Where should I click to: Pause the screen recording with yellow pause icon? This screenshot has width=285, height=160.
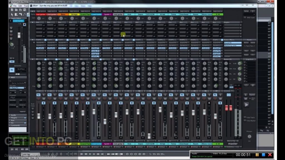click(257, 155)
